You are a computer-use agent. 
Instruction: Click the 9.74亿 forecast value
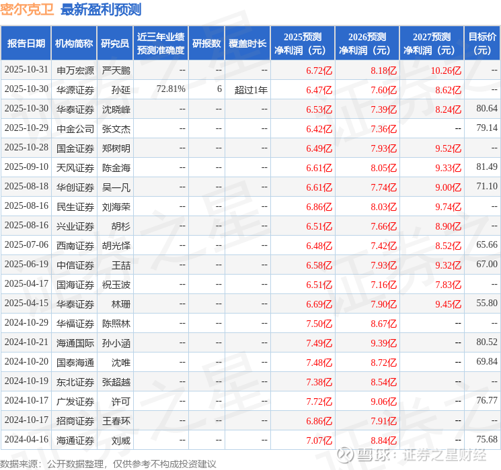(x=449, y=207)
